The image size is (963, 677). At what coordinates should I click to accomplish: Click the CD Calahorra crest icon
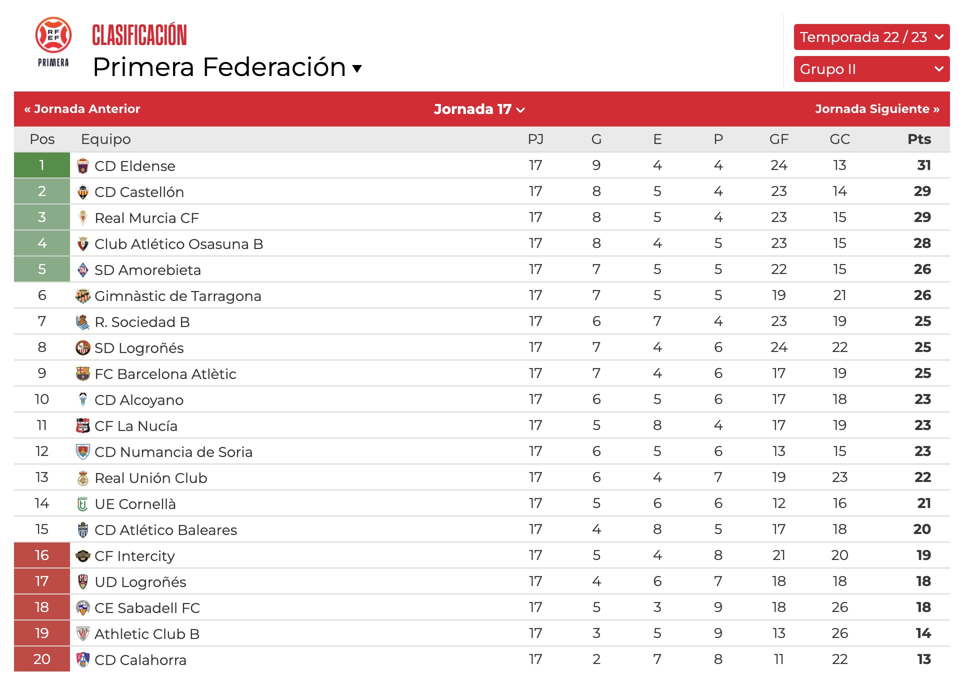click(x=83, y=660)
